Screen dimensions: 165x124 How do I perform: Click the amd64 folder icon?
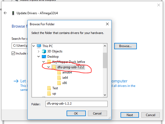(x=59, y=72)
